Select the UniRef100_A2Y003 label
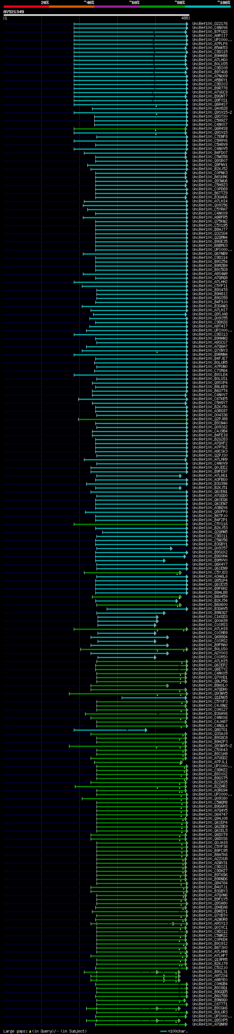Viewport: 234px width, 1034px height. click(210, 653)
